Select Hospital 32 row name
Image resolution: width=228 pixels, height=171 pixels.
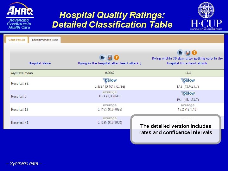coord(20,83)
